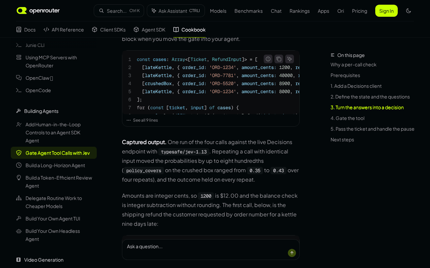This screenshot has height=268, width=430.
Task: Select the Cookbook tab
Action: click(x=189, y=29)
